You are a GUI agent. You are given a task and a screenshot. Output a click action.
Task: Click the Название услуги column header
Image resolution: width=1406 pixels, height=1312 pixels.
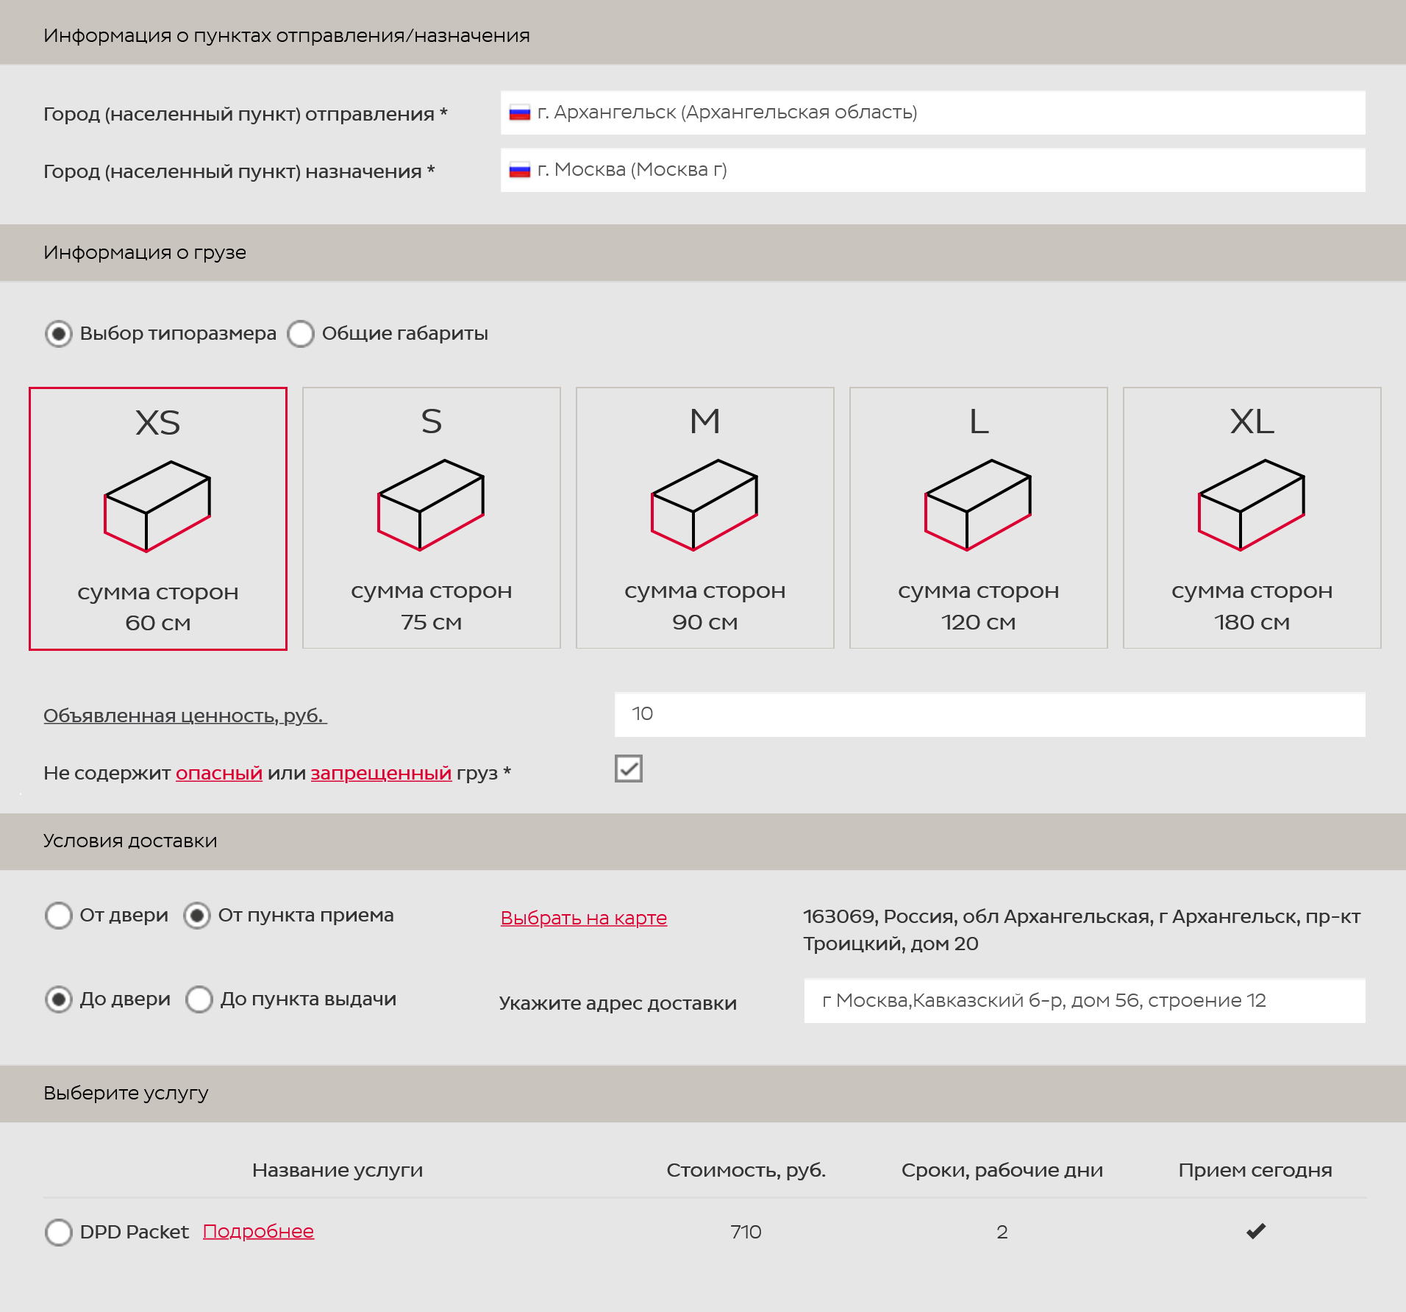[338, 1170]
